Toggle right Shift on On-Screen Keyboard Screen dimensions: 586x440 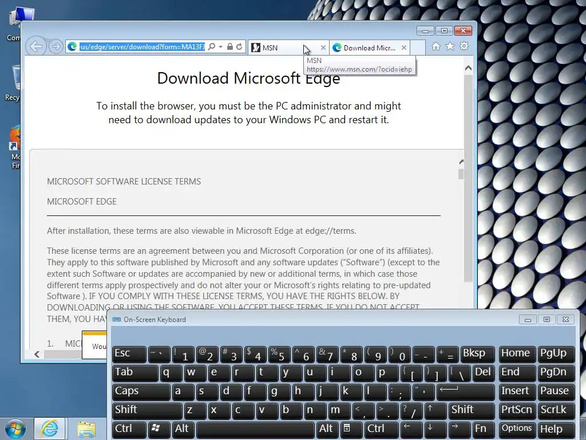(472, 410)
